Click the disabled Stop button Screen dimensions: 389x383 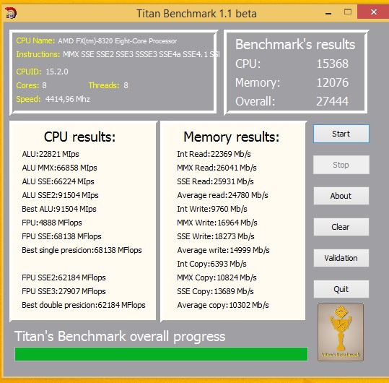tap(341, 165)
